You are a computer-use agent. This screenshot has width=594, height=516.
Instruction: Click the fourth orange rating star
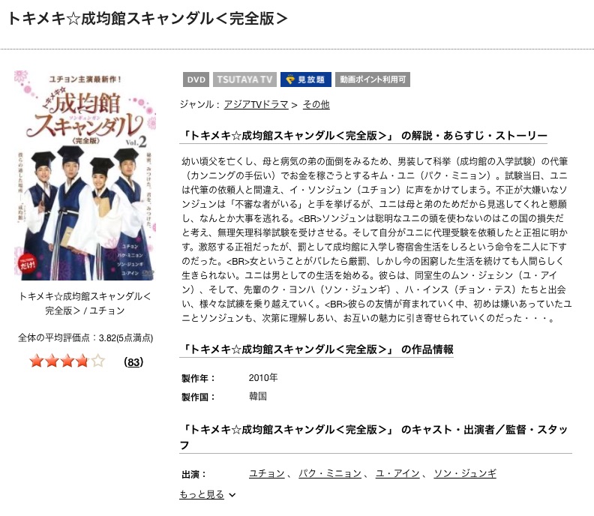(x=82, y=361)
